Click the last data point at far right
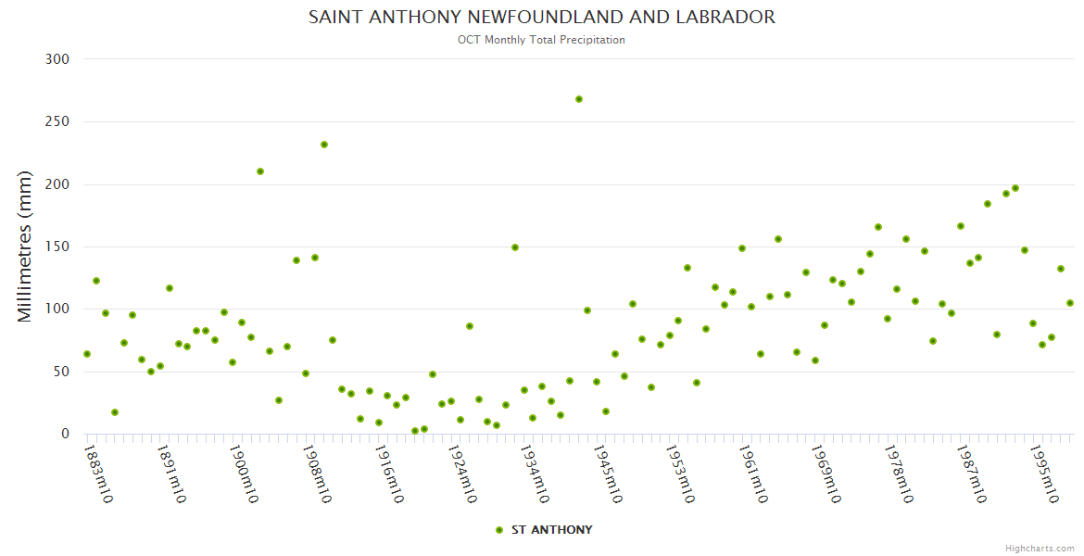Screen dimensions: 1084x556 [x=1070, y=303]
